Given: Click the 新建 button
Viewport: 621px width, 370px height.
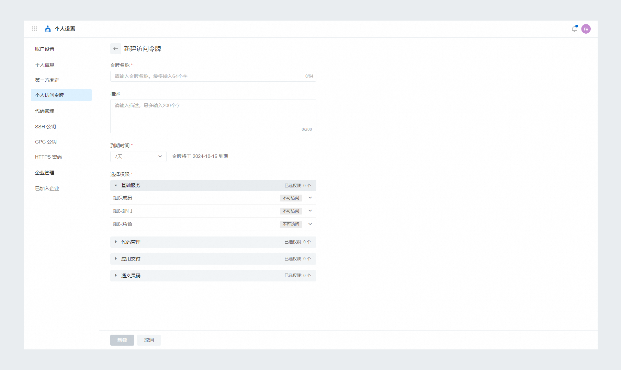Looking at the screenshot, I should (122, 340).
